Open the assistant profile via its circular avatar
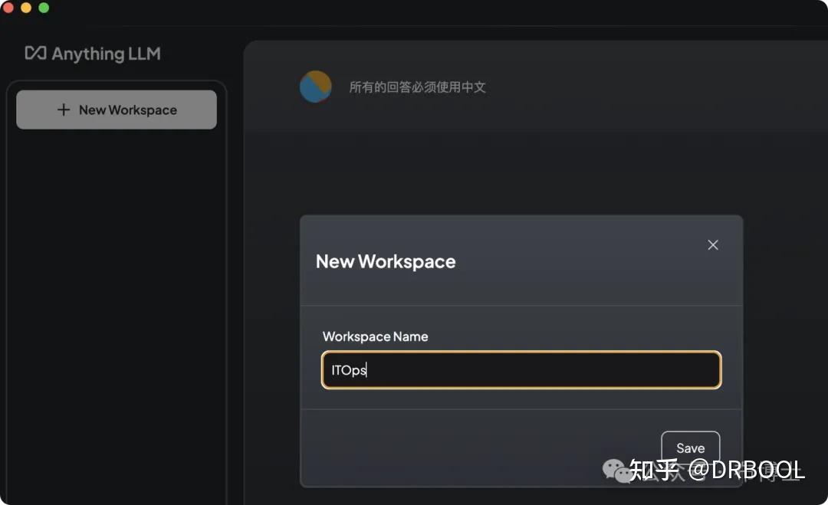 pyautogui.click(x=315, y=87)
